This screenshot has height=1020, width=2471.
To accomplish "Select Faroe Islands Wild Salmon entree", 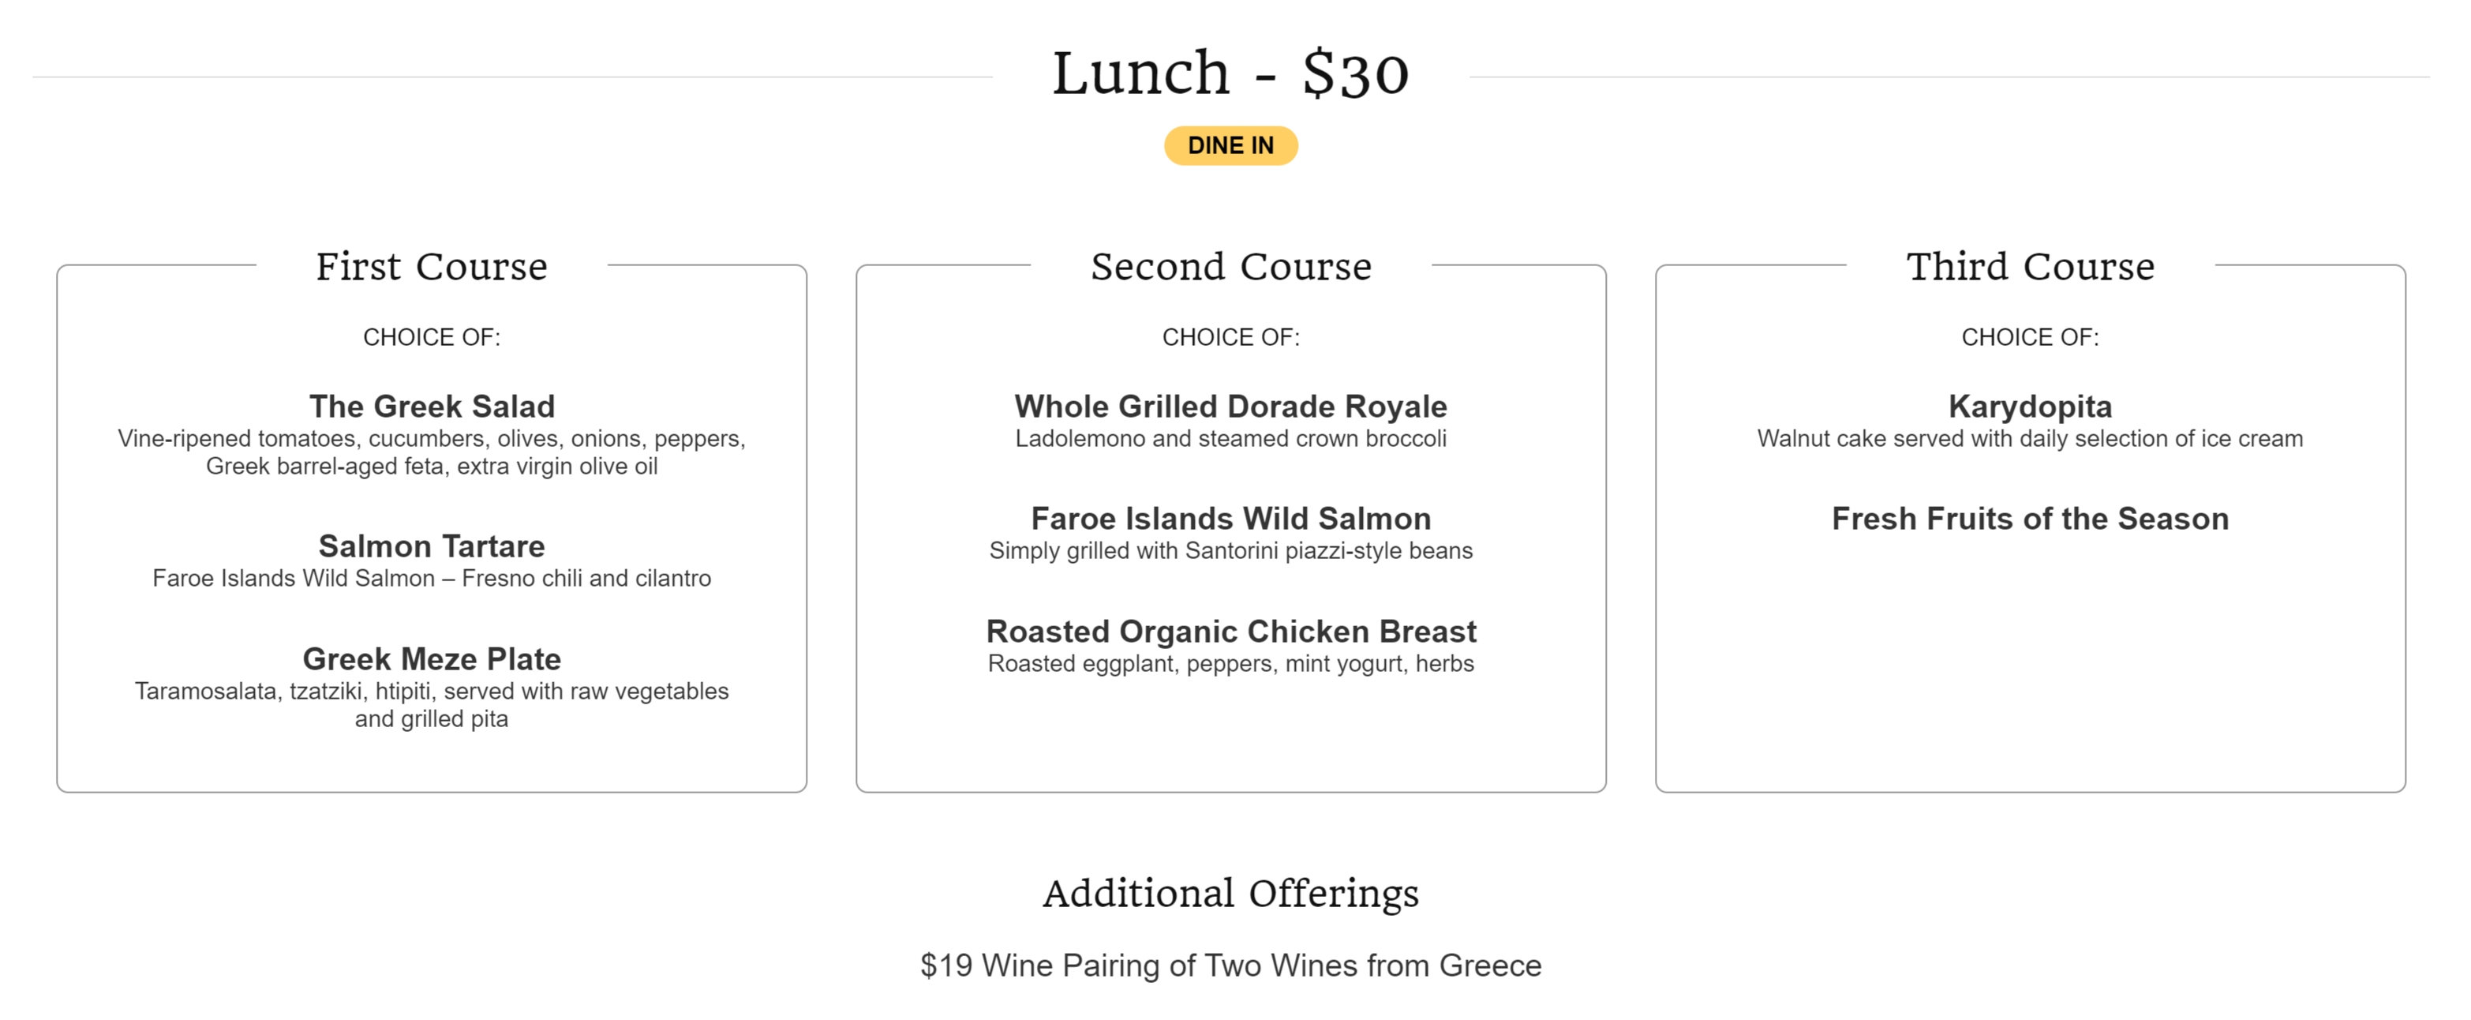I will click(x=1230, y=518).
